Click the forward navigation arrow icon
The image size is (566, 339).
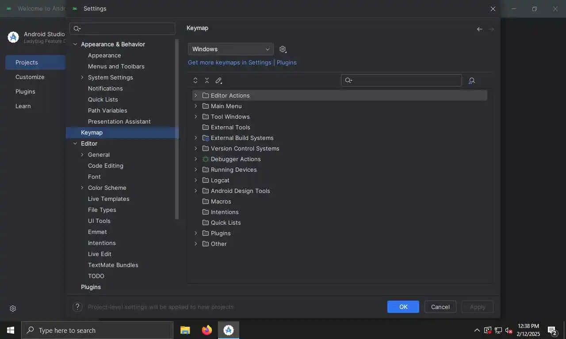[x=491, y=29]
